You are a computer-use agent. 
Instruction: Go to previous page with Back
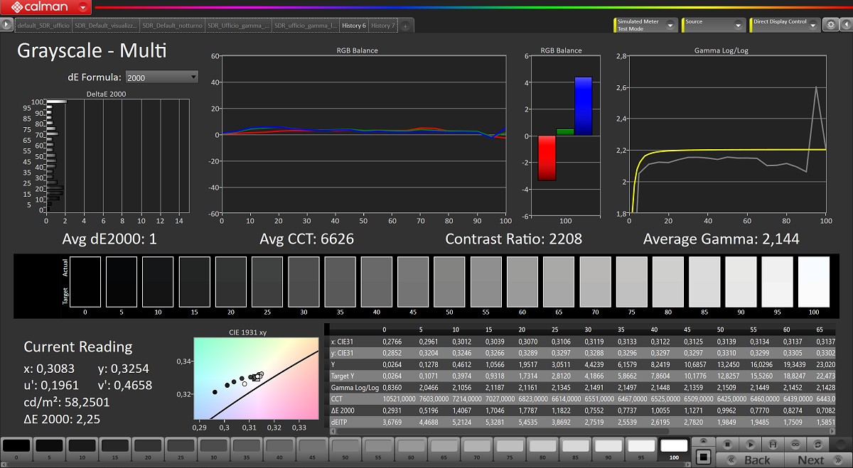(750, 459)
